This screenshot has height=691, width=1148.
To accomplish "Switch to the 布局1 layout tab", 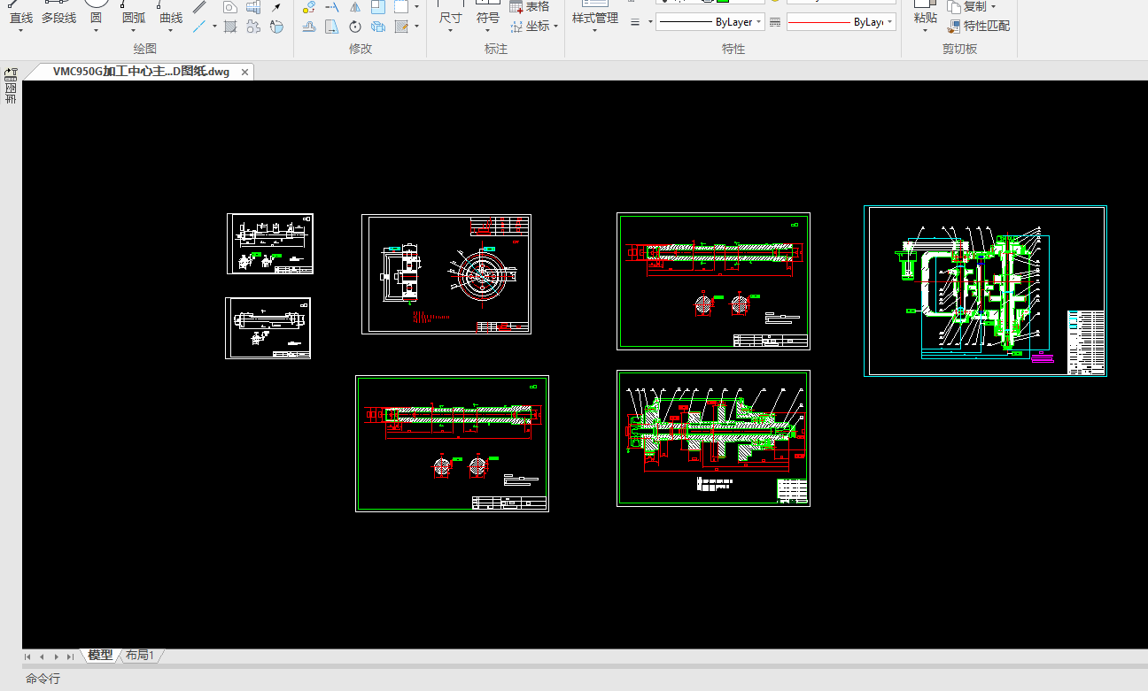I will [x=140, y=656].
